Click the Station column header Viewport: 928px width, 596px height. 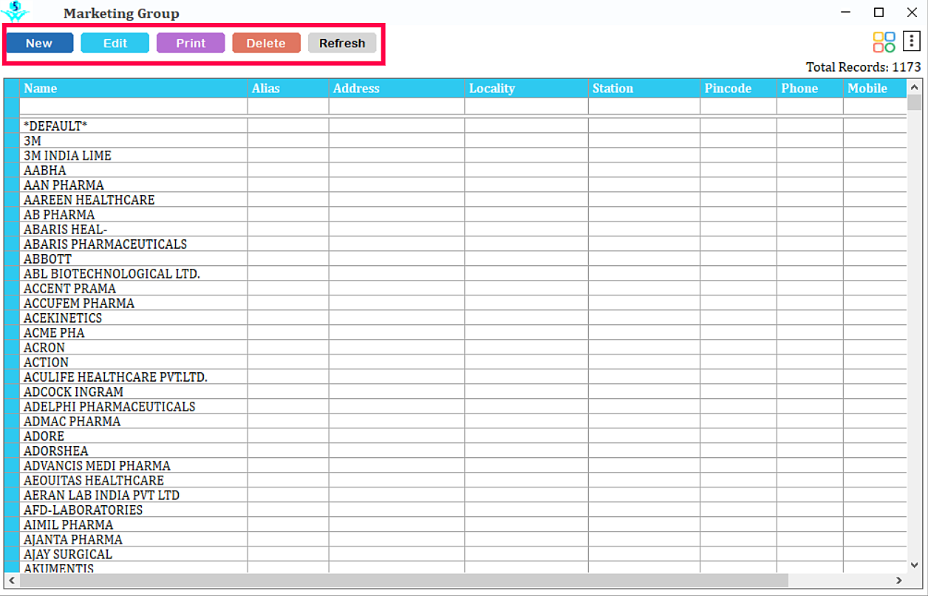coord(644,88)
